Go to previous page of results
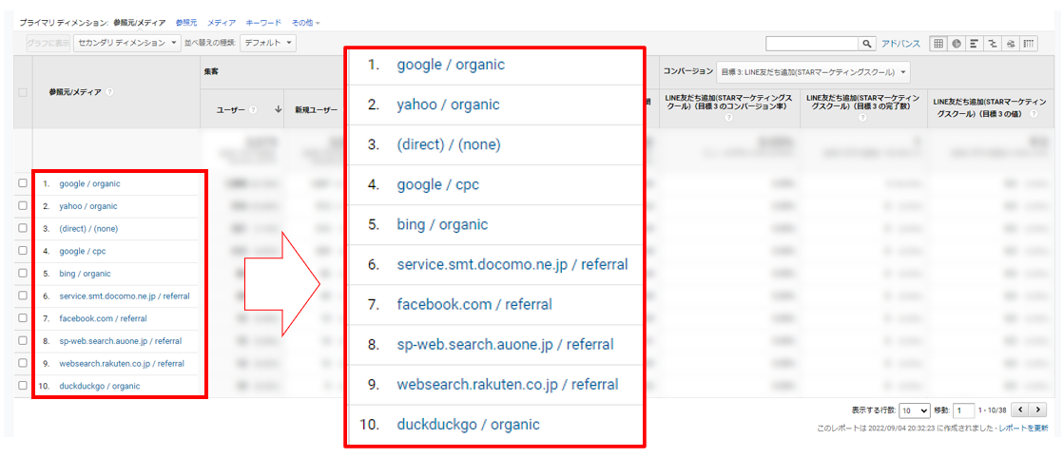Image resolution: width=1063 pixels, height=458 pixels. (x=1020, y=410)
